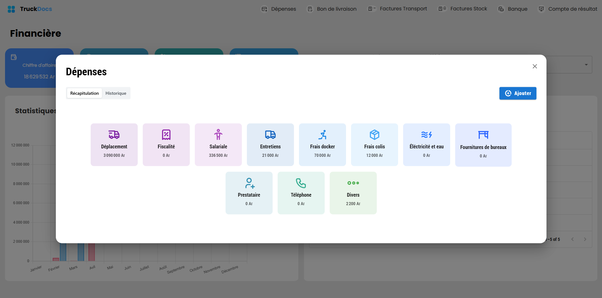Click the Salariale person icon

click(x=218, y=135)
